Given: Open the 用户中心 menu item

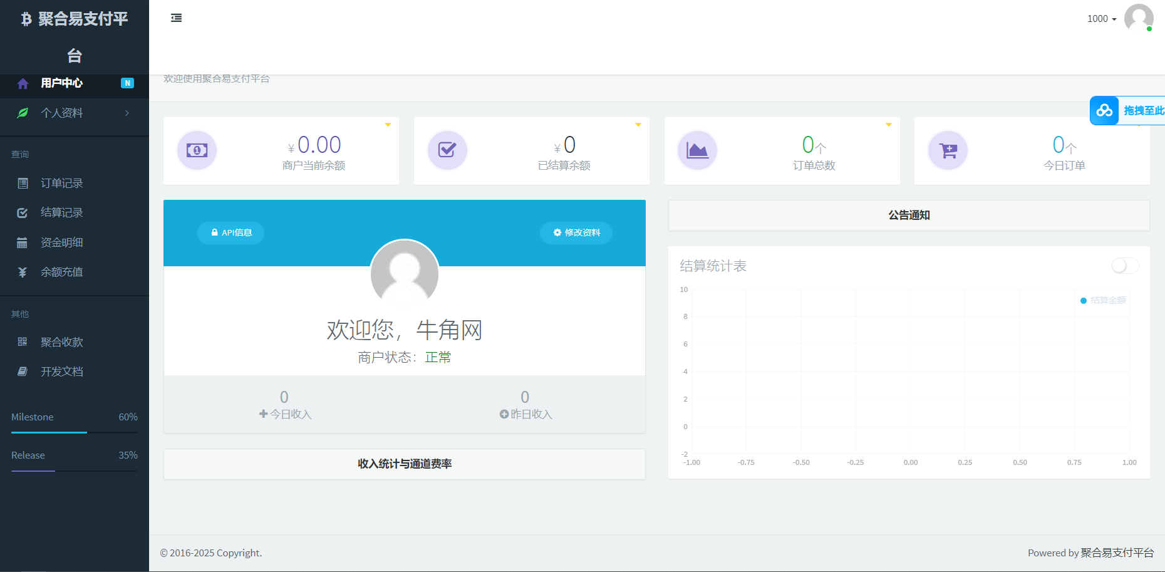Looking at the screenshot, I should (x=75, y=83).
